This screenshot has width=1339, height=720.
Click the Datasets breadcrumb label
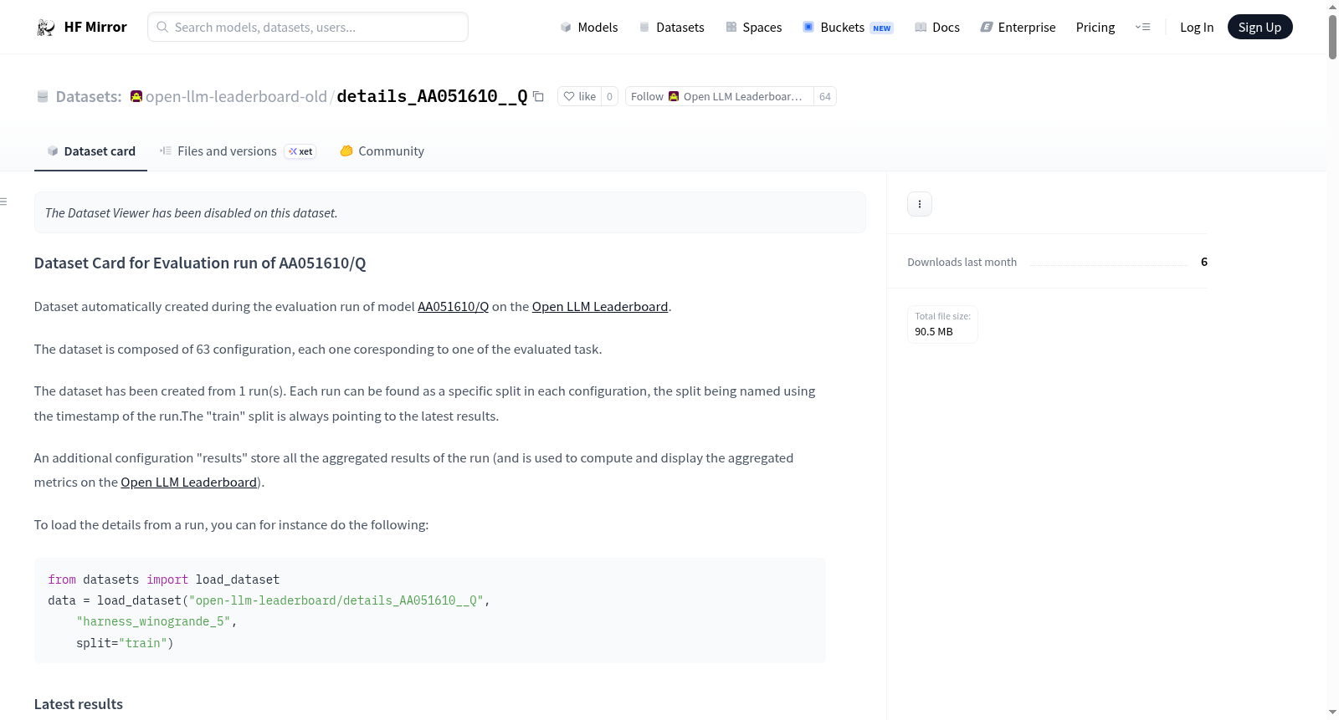coord(89,97)
